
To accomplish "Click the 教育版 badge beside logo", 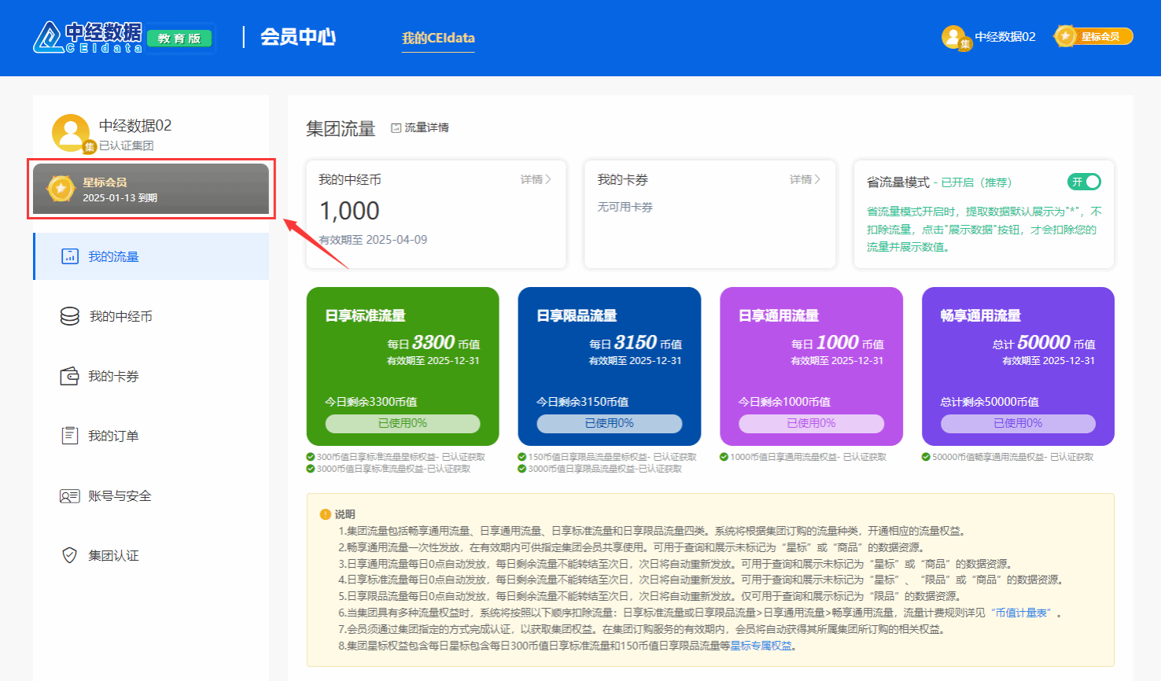I will (179, 39).
